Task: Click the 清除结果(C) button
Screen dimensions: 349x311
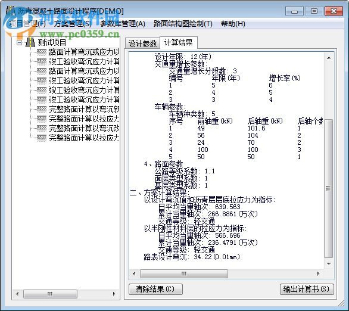Action: (x=155, y=289)
